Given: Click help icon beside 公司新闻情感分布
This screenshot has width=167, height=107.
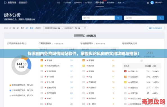Looking at the screenshot, I should 25,43.
